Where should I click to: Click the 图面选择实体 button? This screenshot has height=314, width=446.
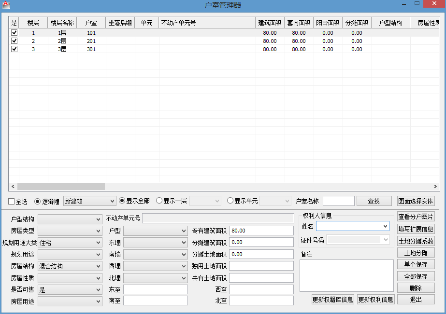[x=416, y=201]
